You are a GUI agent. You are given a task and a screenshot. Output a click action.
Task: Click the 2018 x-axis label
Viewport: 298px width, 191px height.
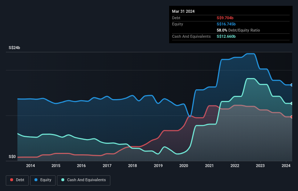pyautogui.click(x=132, y=166)
